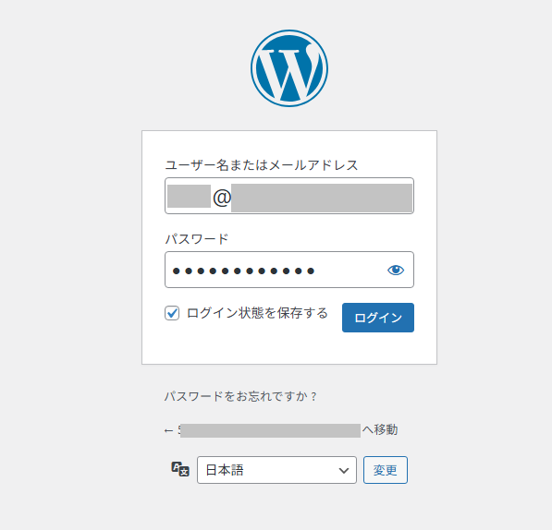This screenshot has height=530, width=552.
Task: Click the language translation icon
Action: click(180, 469)
